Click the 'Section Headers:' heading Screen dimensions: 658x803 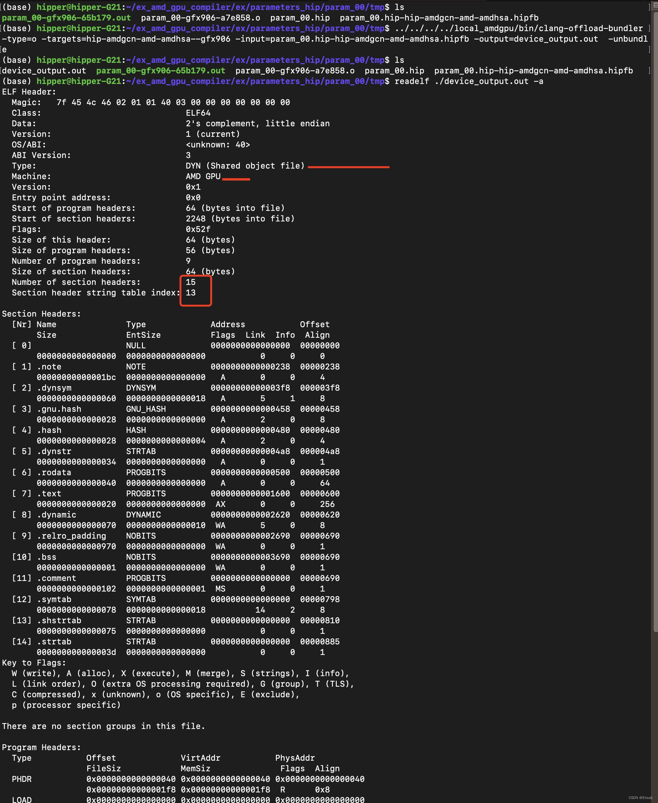(41, 314)
